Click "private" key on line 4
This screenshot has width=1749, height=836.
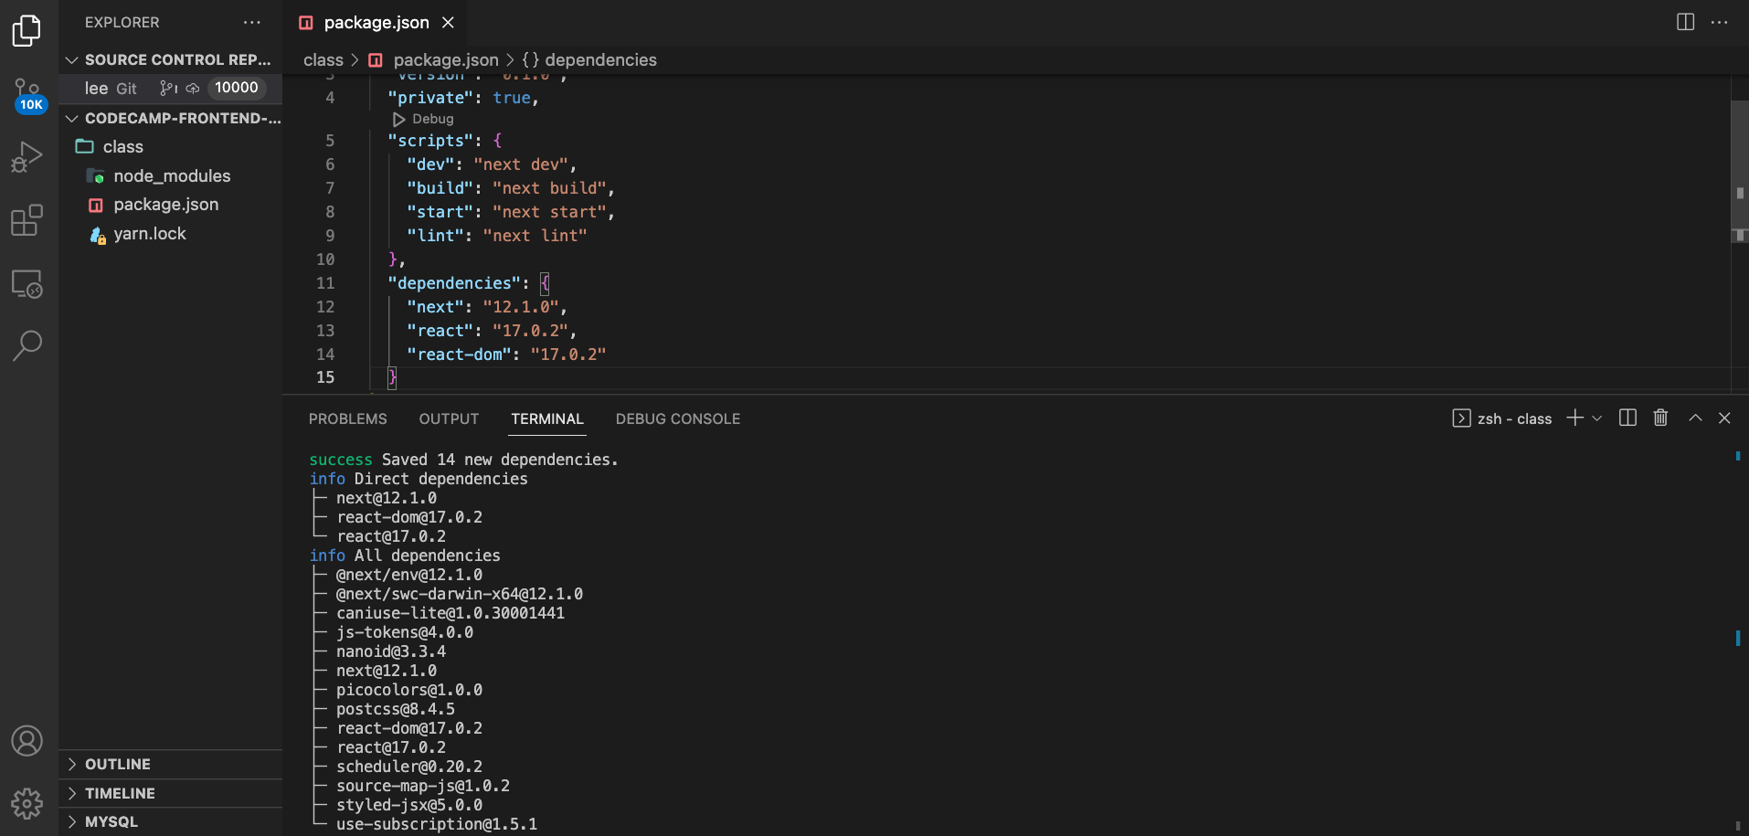430,98
